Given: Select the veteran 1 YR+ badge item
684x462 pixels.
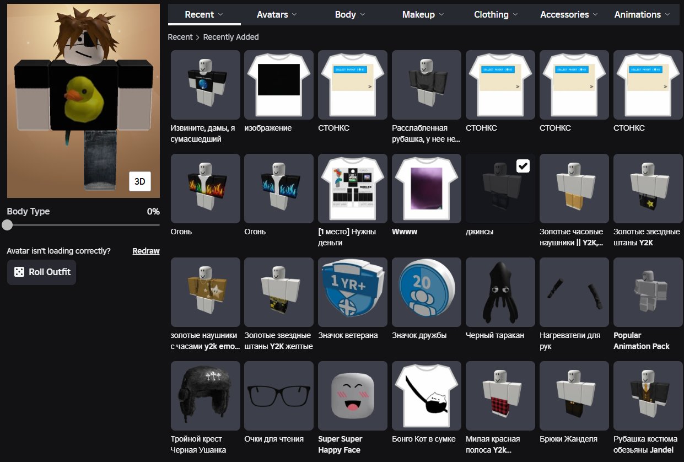Looking at the screenshot, I should (x=353, y=292).
